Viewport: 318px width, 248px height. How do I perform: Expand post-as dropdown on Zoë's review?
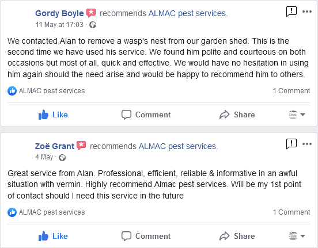click(297, 236)
